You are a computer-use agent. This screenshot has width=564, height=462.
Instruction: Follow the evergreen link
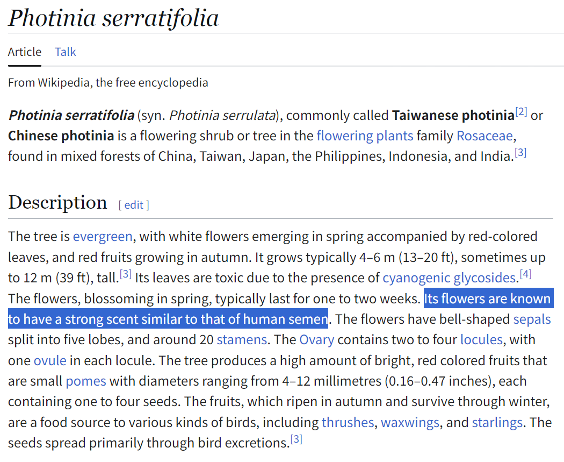(x=103, y=237)
